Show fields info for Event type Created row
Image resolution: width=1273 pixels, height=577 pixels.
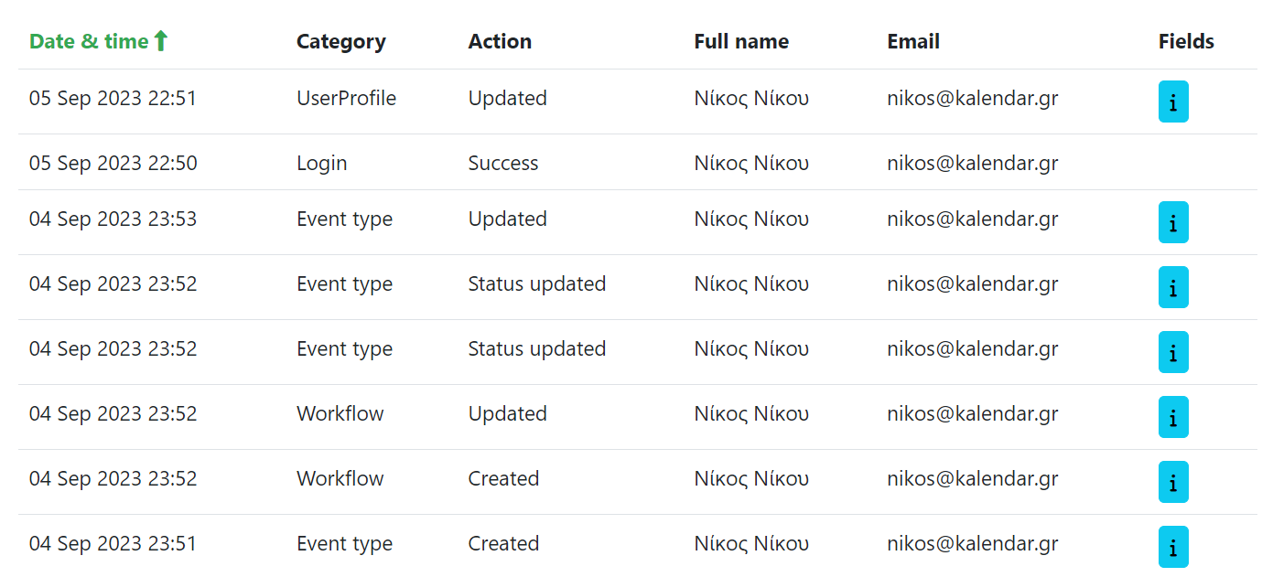(x=1172, y=547)
